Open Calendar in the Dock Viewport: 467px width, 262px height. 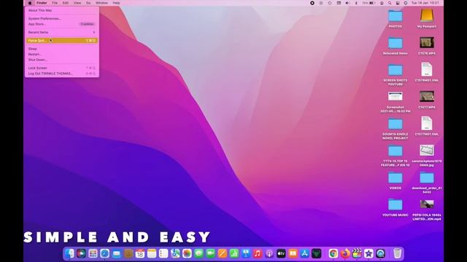140,253
